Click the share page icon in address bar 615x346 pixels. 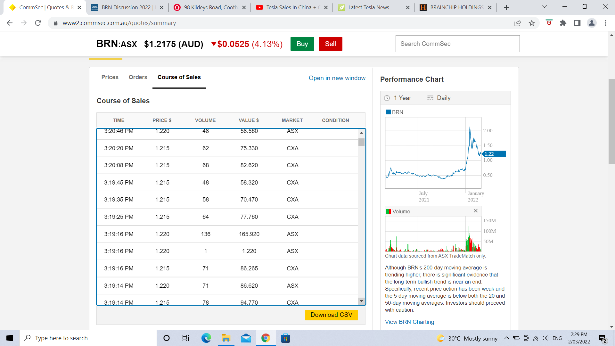[x=518, y=23]
